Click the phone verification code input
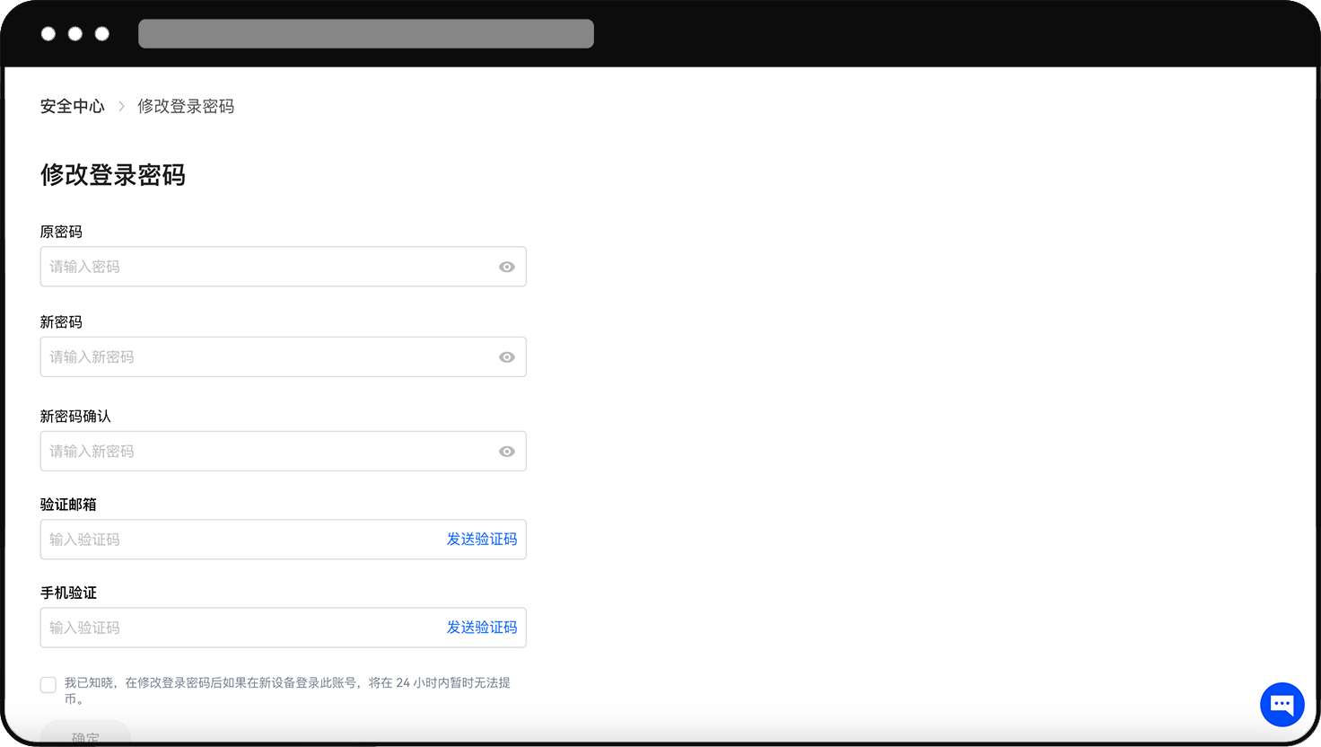The image size is (1321, 747). (x=224, y=628)
